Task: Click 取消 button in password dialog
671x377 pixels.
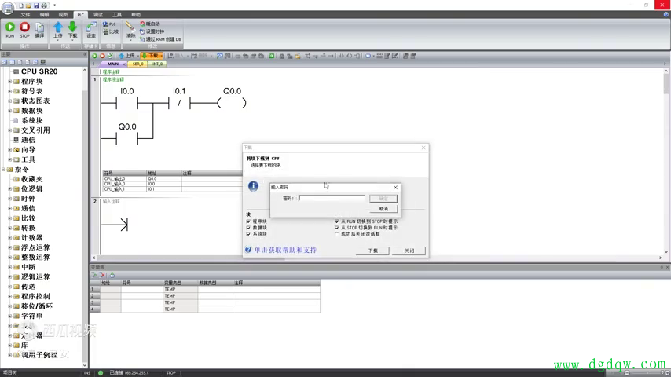Action: (x=383, y=209)
